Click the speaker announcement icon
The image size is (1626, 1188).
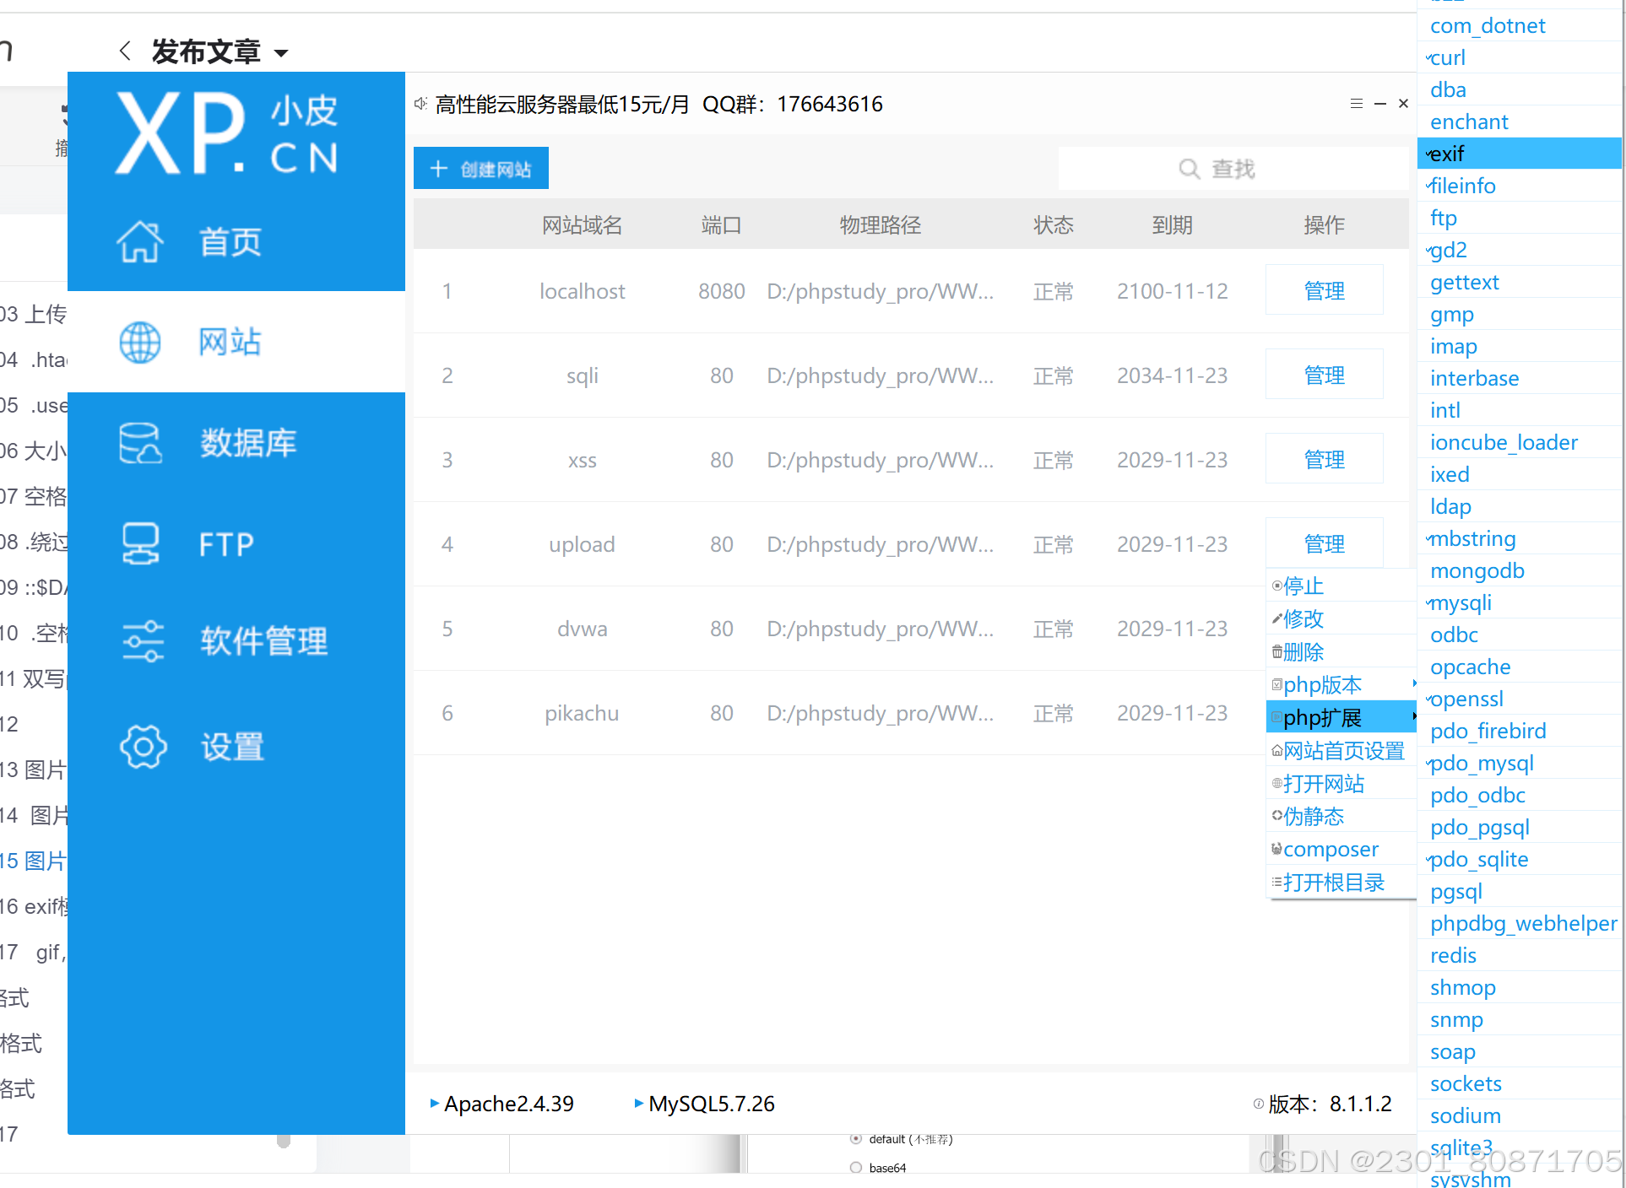420,104
